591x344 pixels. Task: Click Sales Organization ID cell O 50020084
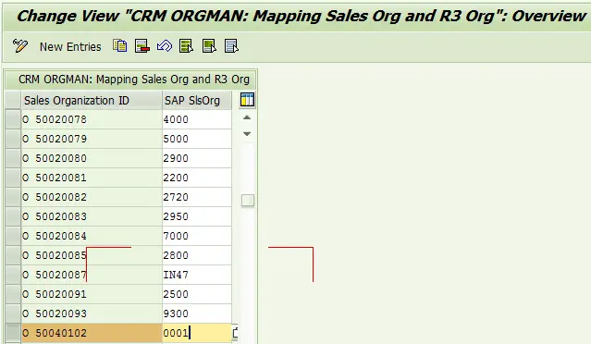92,236
